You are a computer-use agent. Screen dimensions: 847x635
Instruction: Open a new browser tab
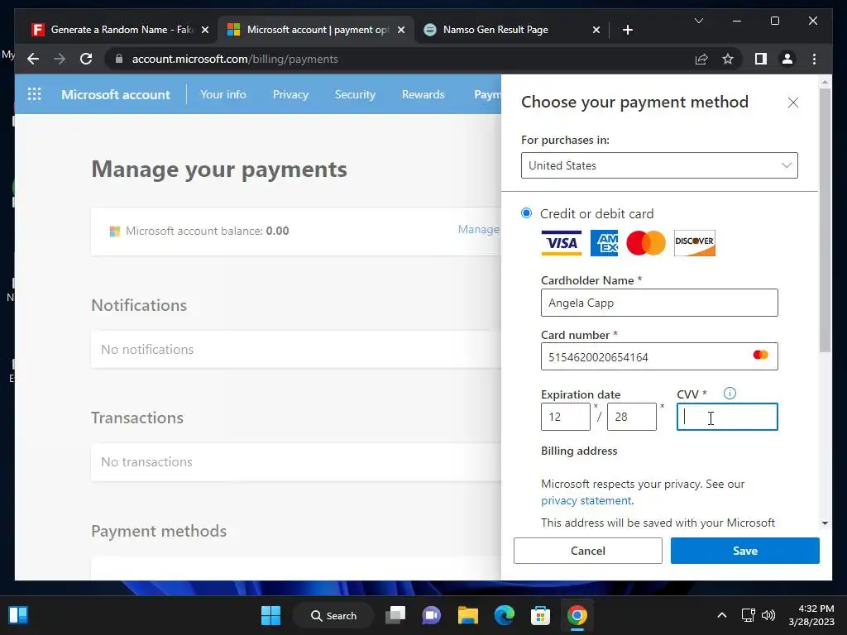(x=627, y=30)
